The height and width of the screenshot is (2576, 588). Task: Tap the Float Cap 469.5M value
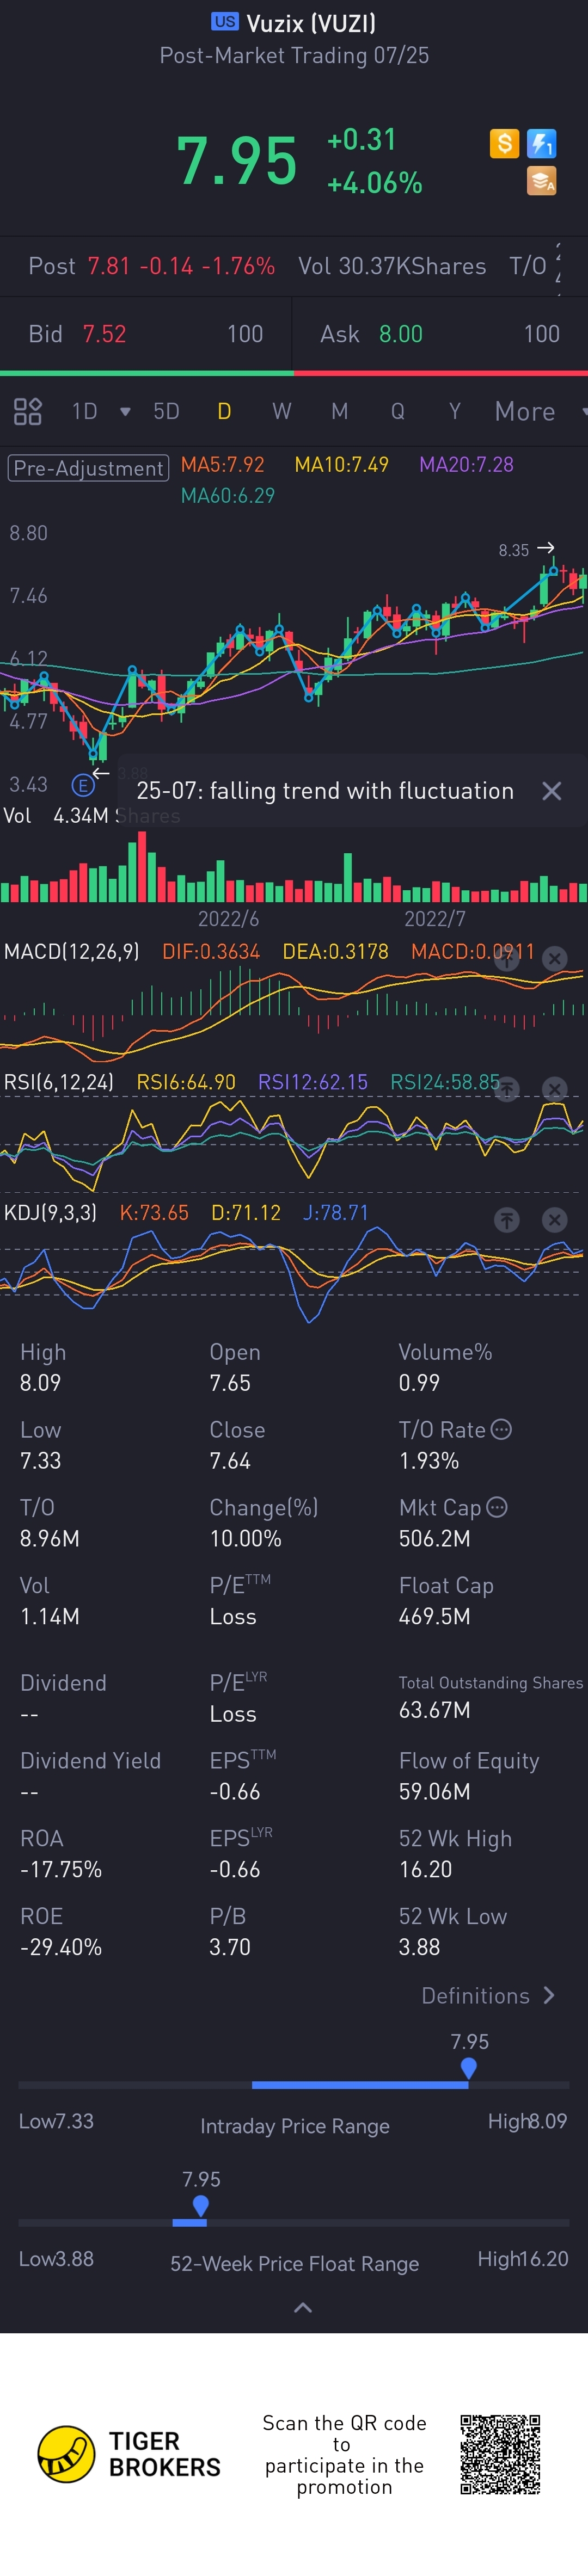click(x=434, y=1616)
